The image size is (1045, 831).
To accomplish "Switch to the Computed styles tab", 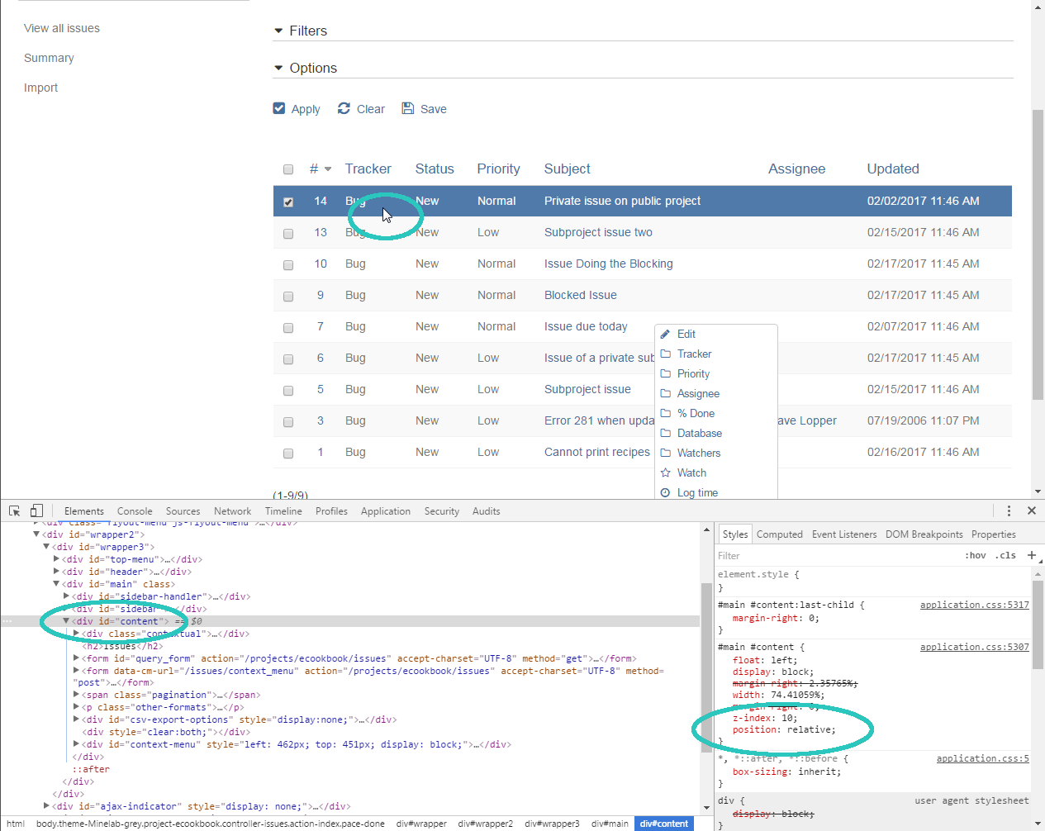I will pyautogui.click(x=780, y=534).
